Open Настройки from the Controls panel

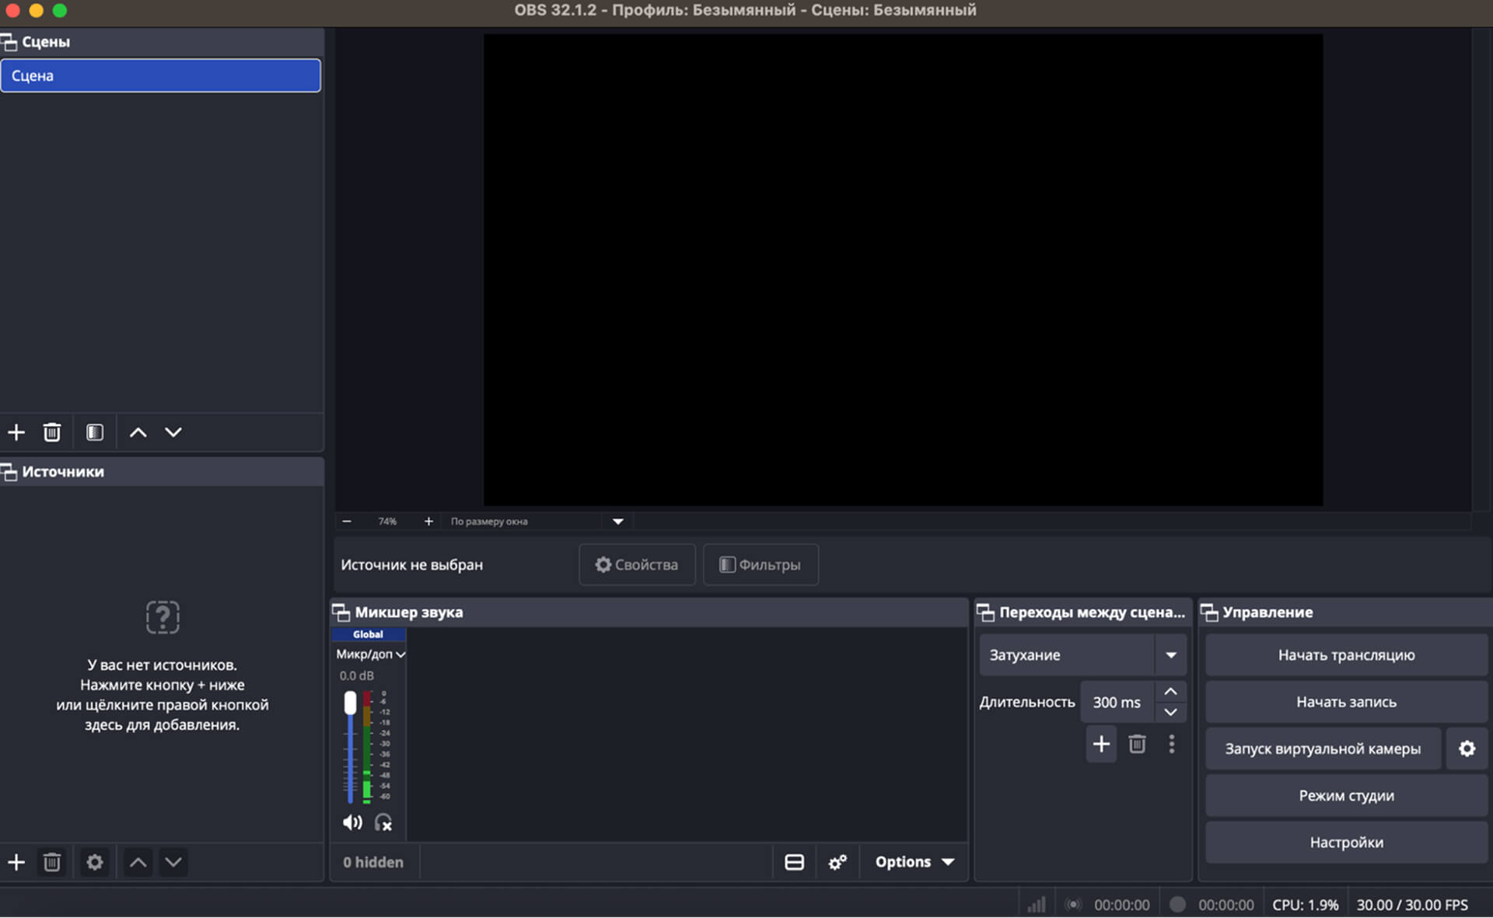click(1346, 842)
